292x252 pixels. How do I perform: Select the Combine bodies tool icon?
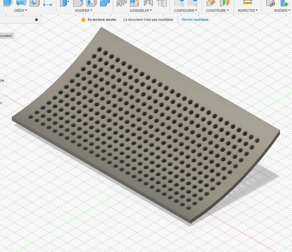(x=105, y=3)
